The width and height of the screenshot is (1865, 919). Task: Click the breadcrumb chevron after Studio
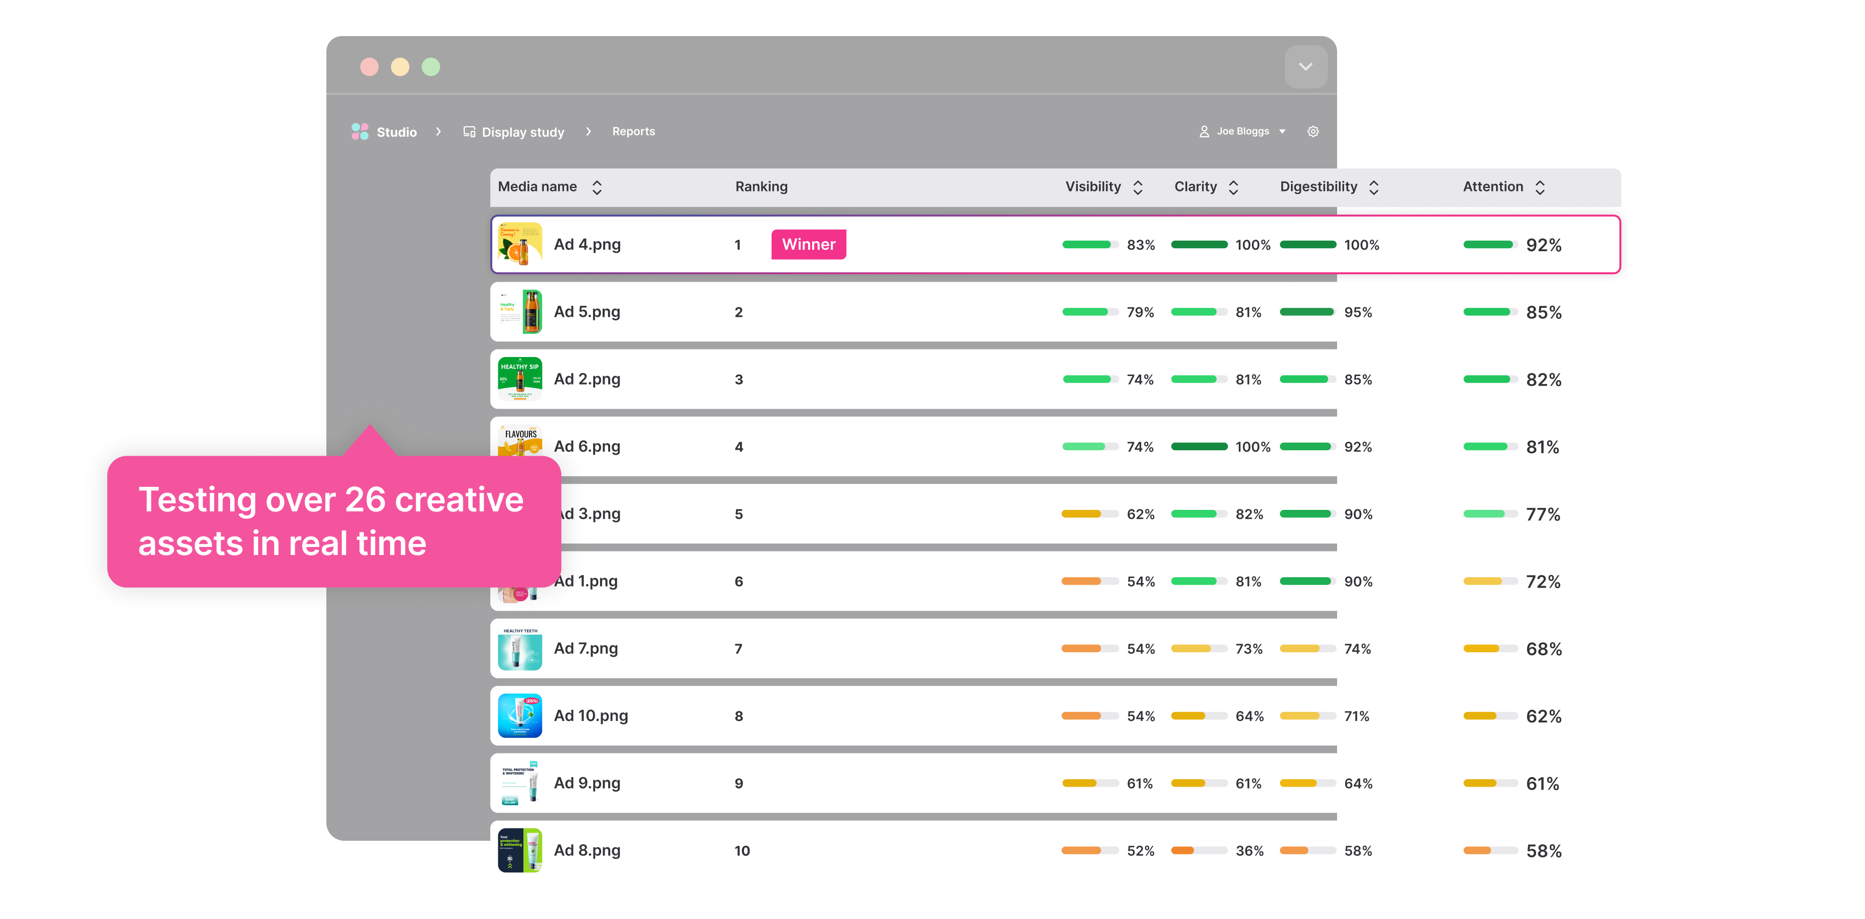(439, 131)
